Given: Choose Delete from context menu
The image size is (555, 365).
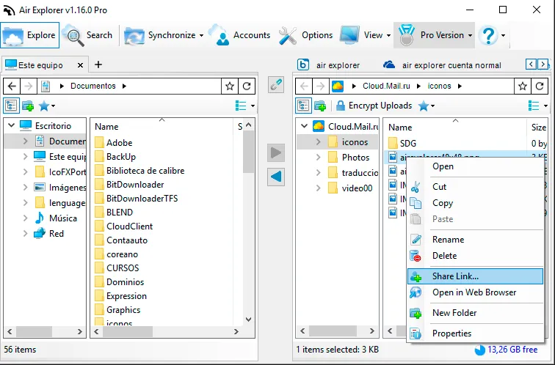Looking at the screenshot, I should point(475,256).
